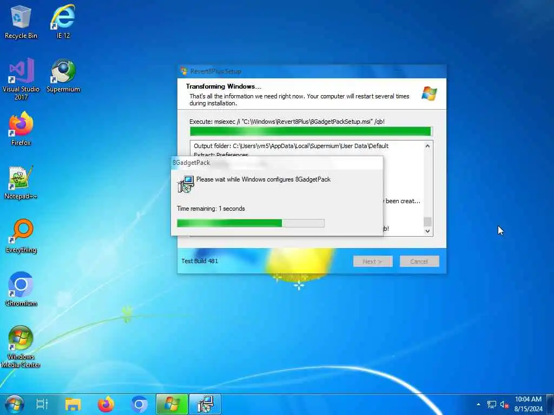Click the Cancel button in setup
Viewport: 554px width, 415px height.
pyautogui.click(x=419, y=262)
